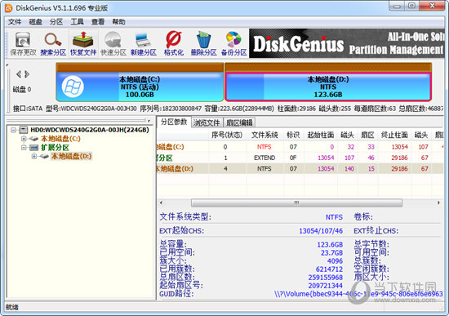This screenshot has width=449, height=316.
Task: Click the 标识 column header
Action: 293,135
